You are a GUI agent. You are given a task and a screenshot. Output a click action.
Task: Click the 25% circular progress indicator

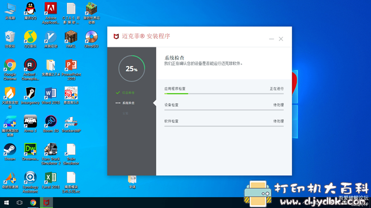pyautogui.click(x=132, y=68)
